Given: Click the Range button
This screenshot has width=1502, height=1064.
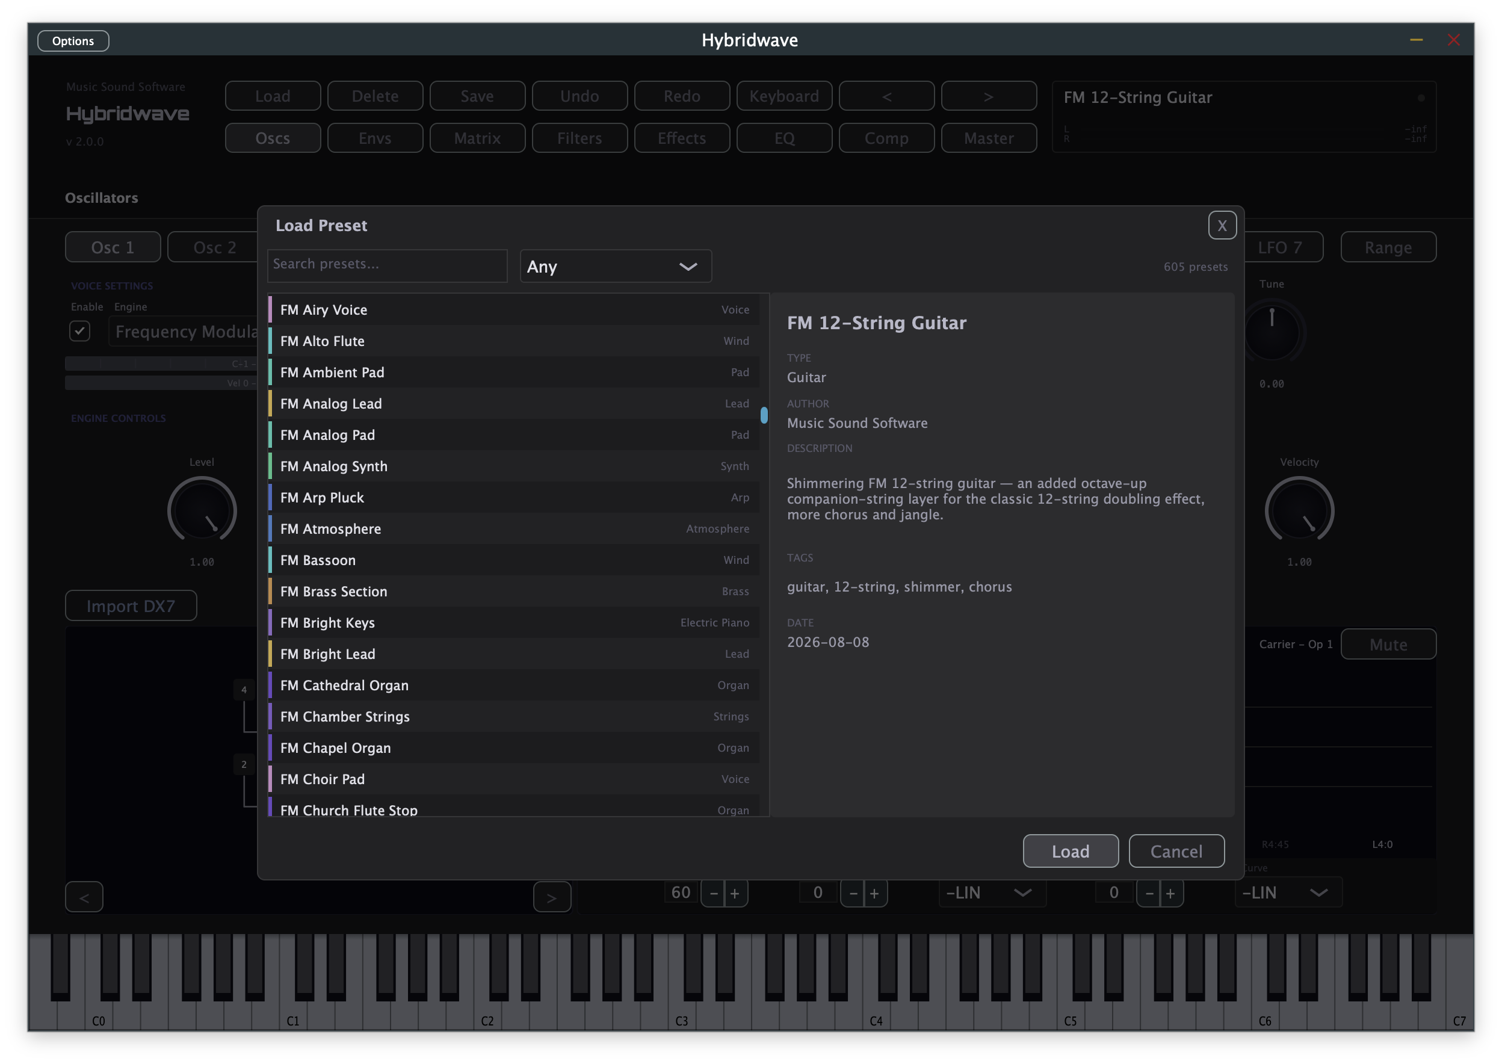Looking at the screenshot, I should click(x=1388, y=248).
